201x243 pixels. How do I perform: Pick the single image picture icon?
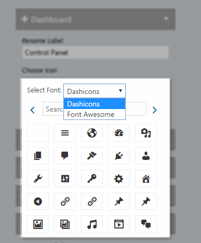click(x=38, y=224)
